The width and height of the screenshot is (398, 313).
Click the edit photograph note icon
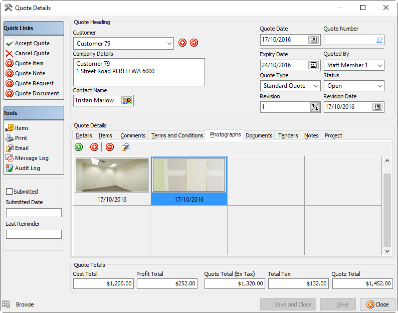(126, 147)
